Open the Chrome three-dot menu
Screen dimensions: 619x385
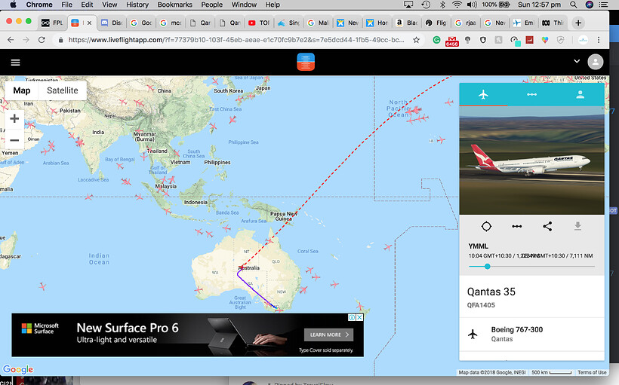(599, 40)
